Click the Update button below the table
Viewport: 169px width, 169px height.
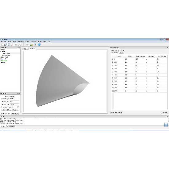point(165,112)
